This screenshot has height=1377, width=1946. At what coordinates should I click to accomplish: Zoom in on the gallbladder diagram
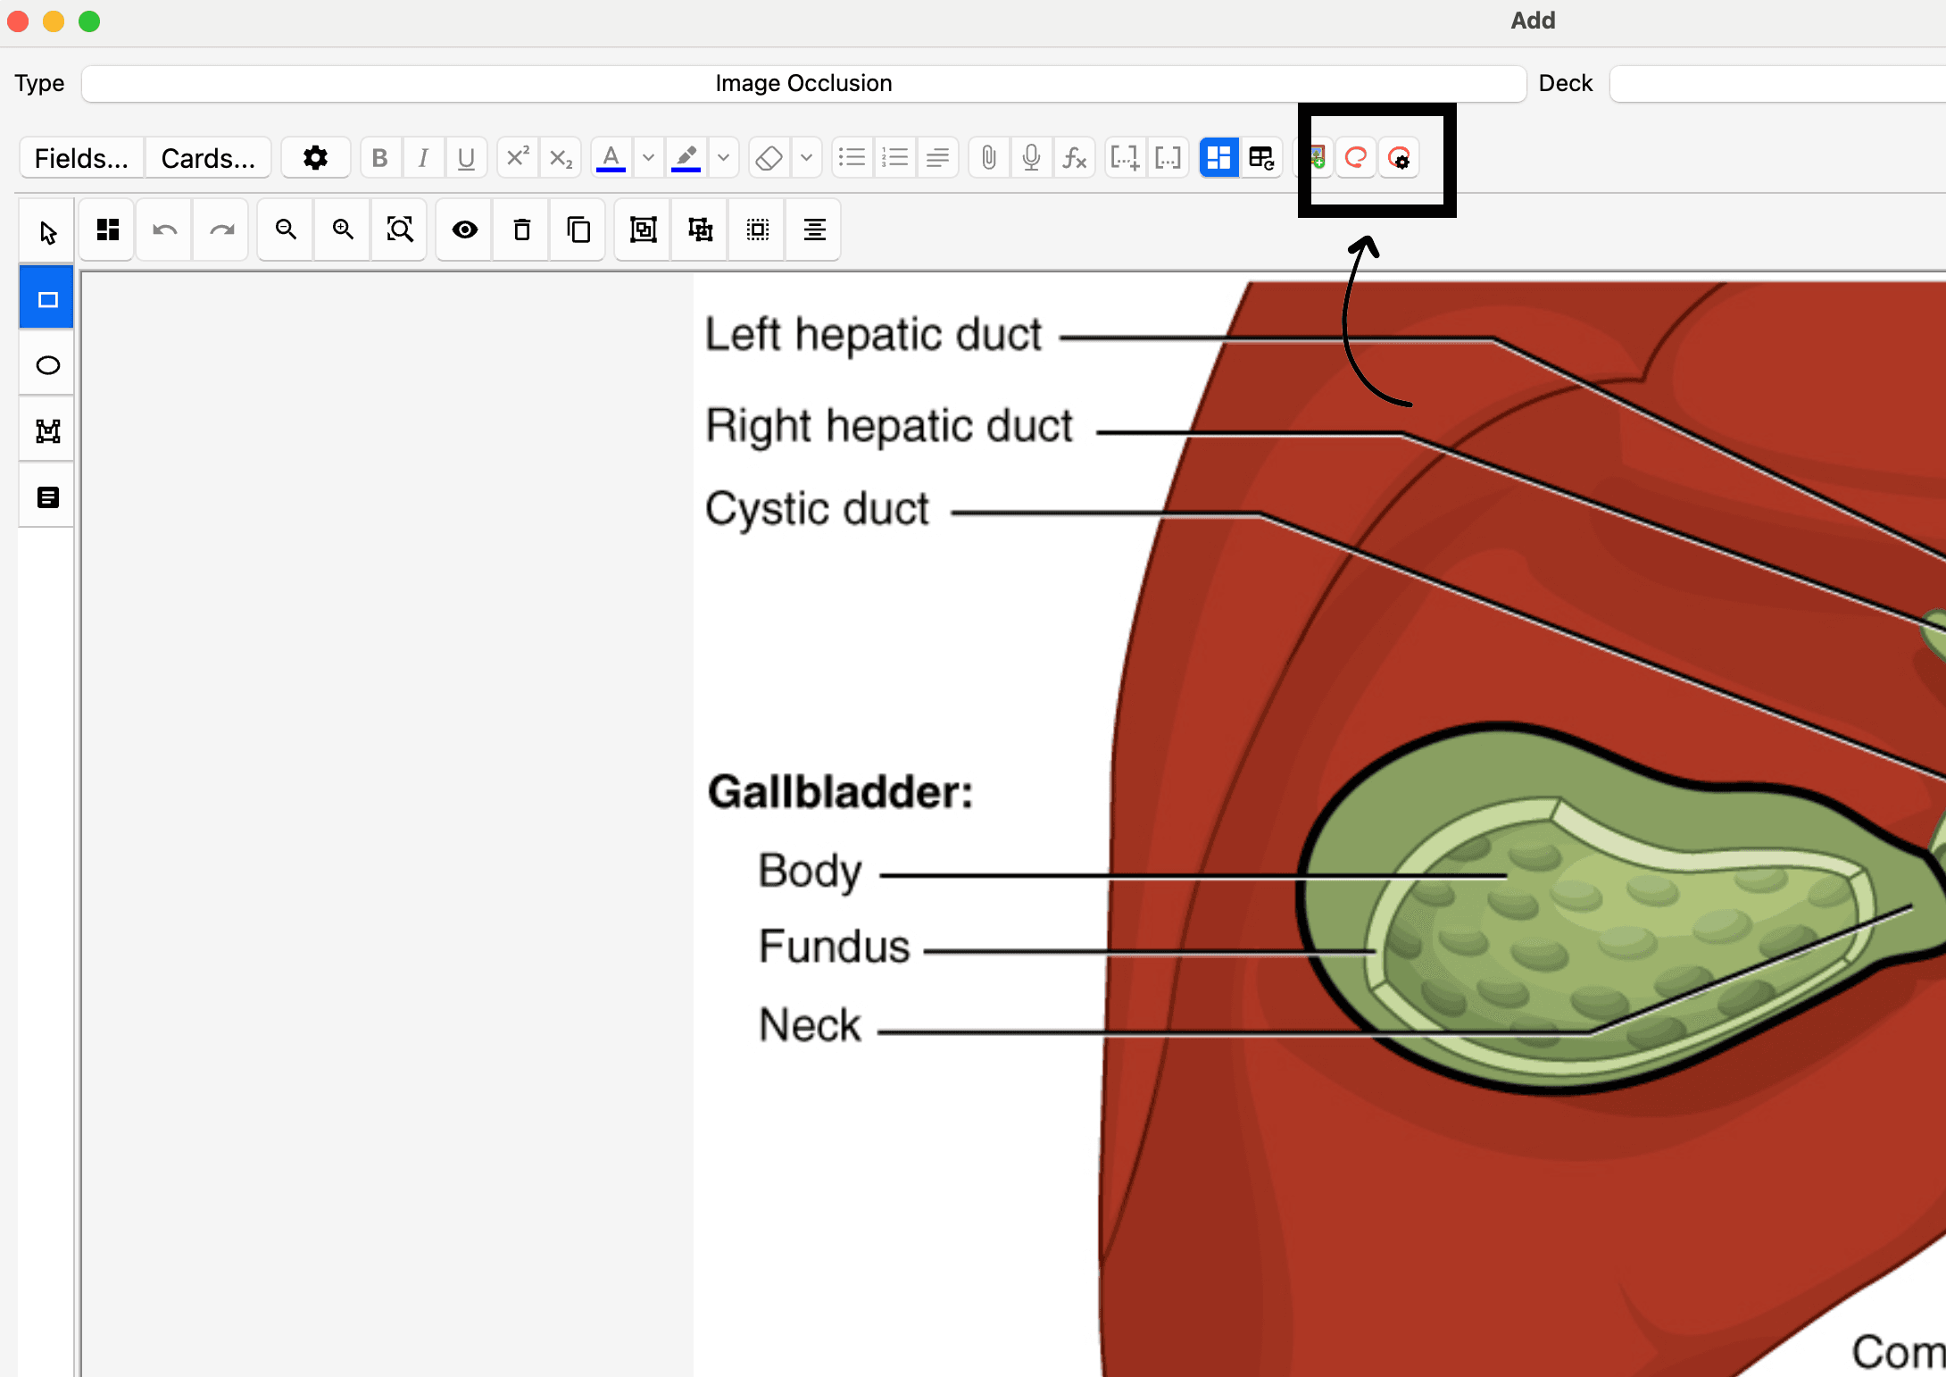342,229
